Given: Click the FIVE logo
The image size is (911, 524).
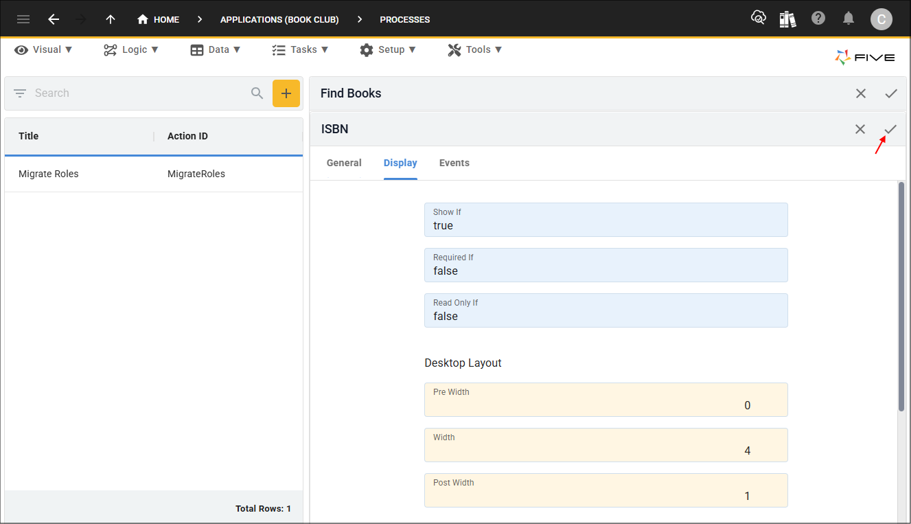Looking at the screenshot, I should 864,58.
